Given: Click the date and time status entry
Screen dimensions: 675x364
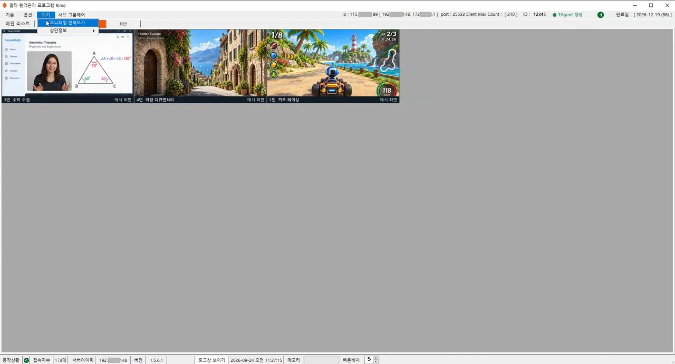Looking at the screenshot, I should click(256, 360).
